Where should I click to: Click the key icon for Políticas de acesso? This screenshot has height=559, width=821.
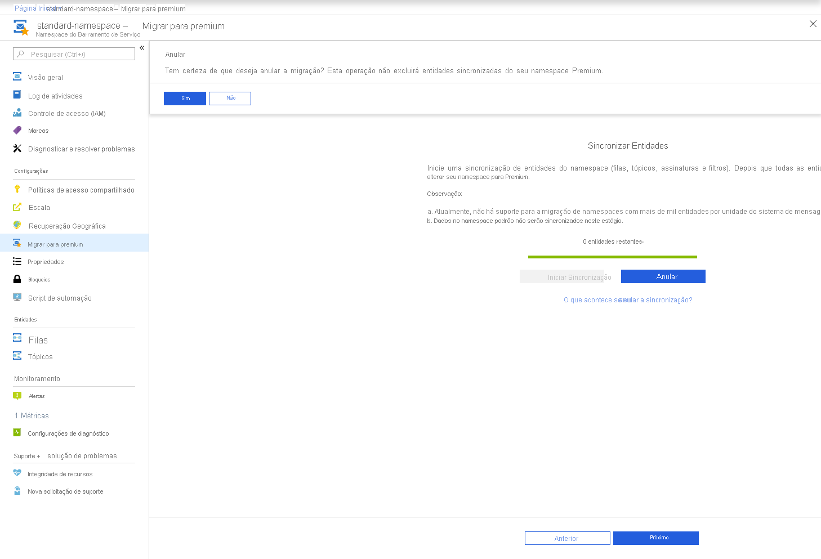pos(17,189)
